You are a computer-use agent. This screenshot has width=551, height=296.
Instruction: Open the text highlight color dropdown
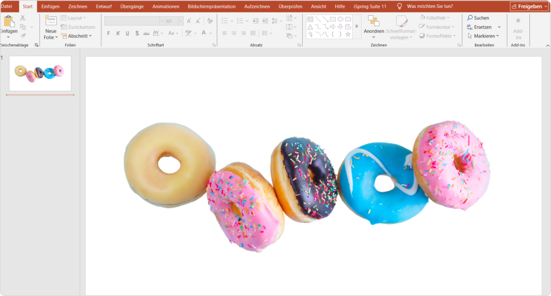click(x=195, y=33)
